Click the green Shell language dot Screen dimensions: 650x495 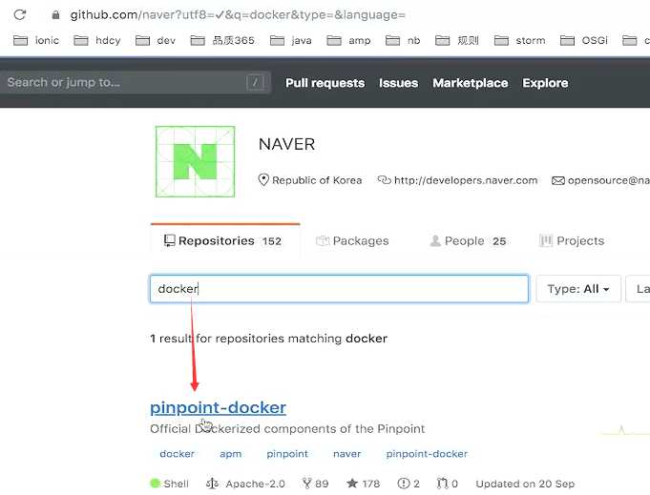coord(155,483)
